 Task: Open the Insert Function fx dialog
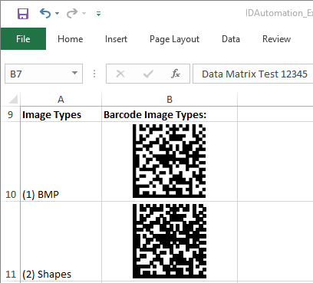click(x=176, y=74)
